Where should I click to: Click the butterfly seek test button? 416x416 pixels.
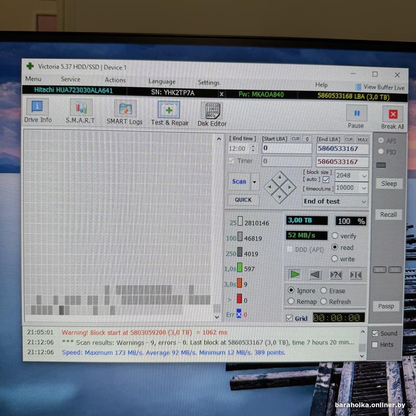coord(356,275)
